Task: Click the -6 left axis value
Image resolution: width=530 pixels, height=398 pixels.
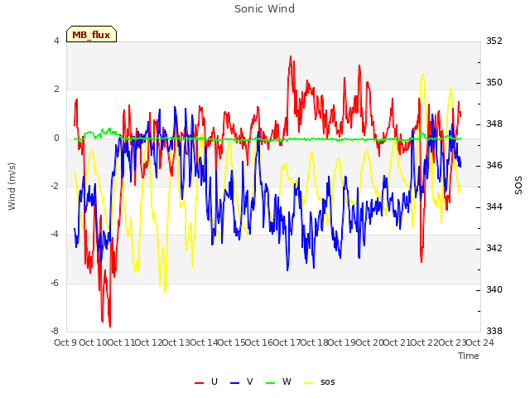Action: (x=55, y=283)
